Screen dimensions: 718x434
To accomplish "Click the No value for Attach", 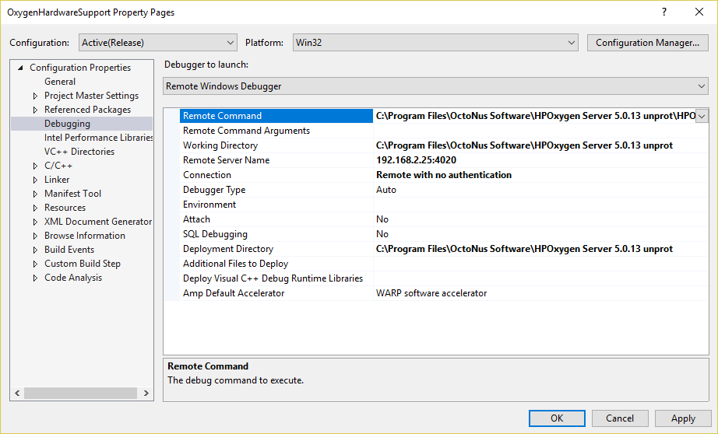I will tap(382, 219).
